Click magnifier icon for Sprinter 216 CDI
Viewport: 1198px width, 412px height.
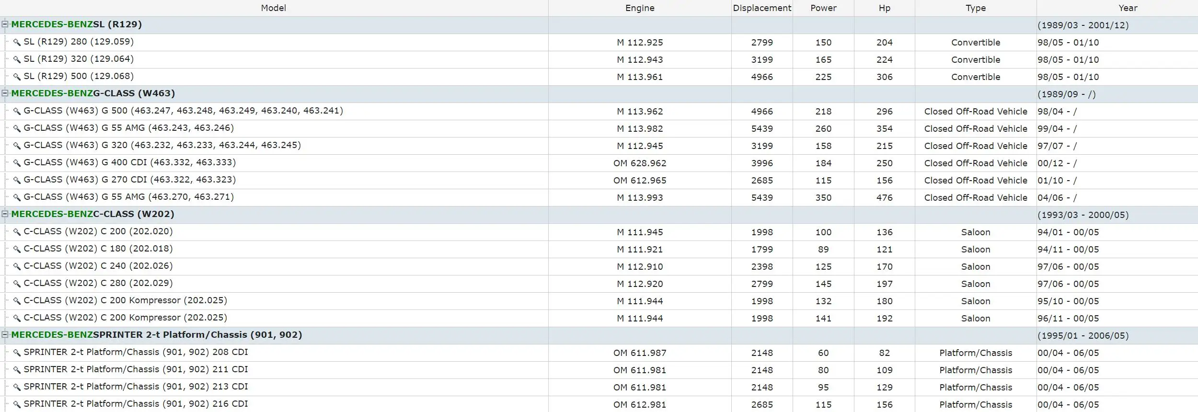tap(17, 404)
